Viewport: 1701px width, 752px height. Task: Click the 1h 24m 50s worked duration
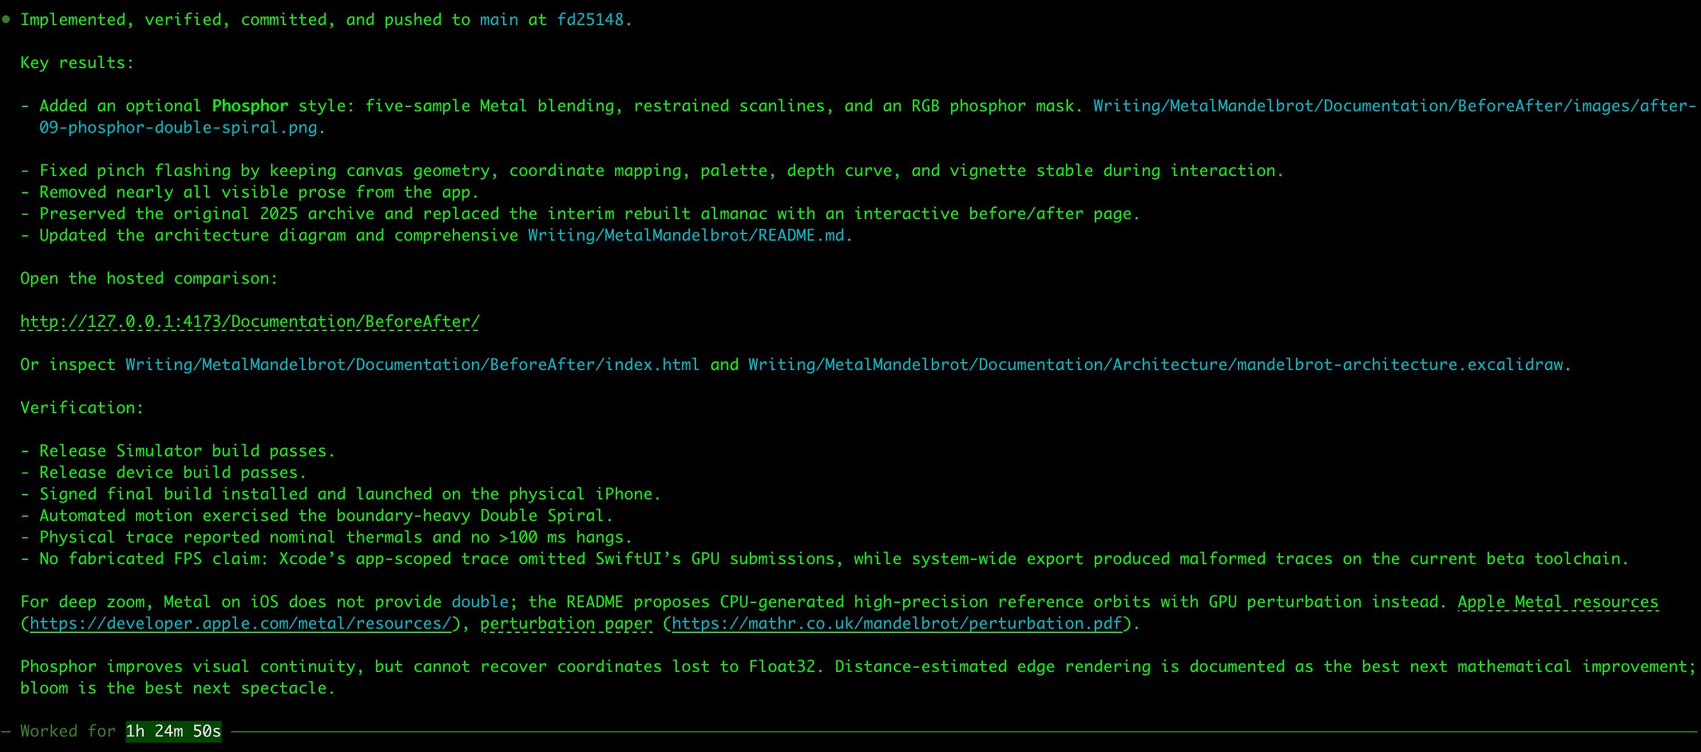[x=174, y=731]
